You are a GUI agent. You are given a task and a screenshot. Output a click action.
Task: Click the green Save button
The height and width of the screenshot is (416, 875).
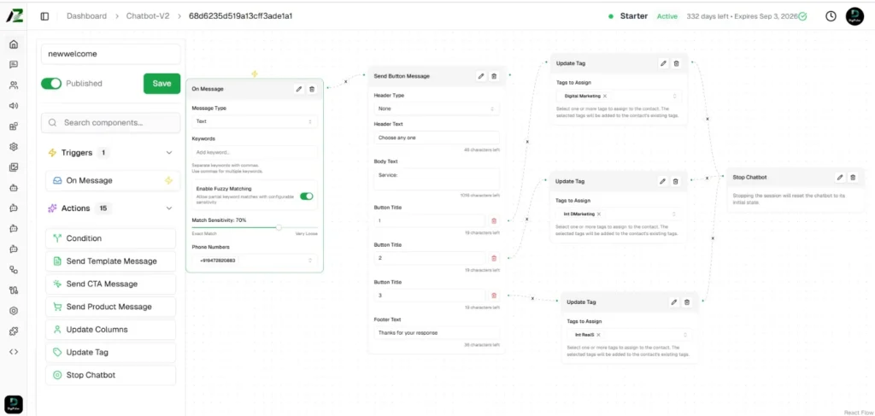161,83
